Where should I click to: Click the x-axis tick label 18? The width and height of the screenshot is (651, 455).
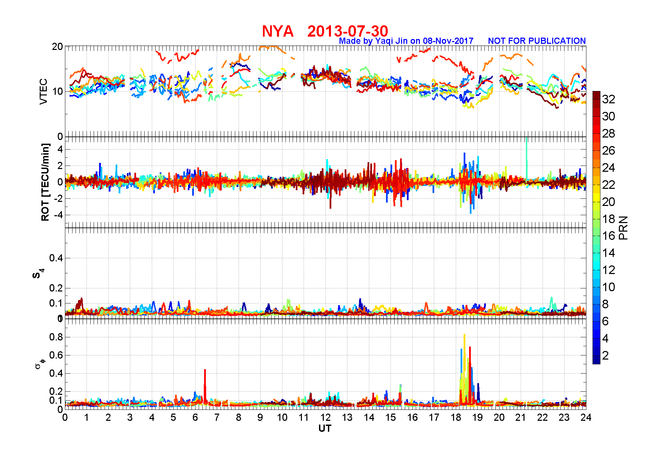[456, 417]
